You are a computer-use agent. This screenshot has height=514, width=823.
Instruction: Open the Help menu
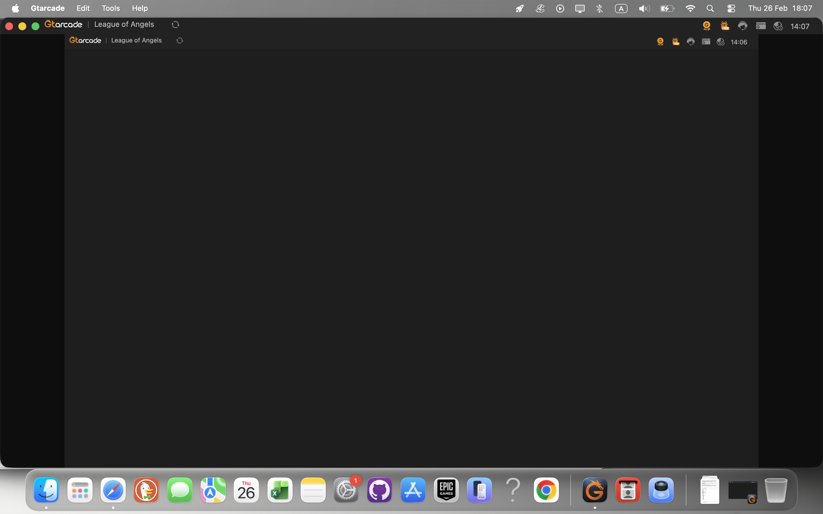(140, 8)
